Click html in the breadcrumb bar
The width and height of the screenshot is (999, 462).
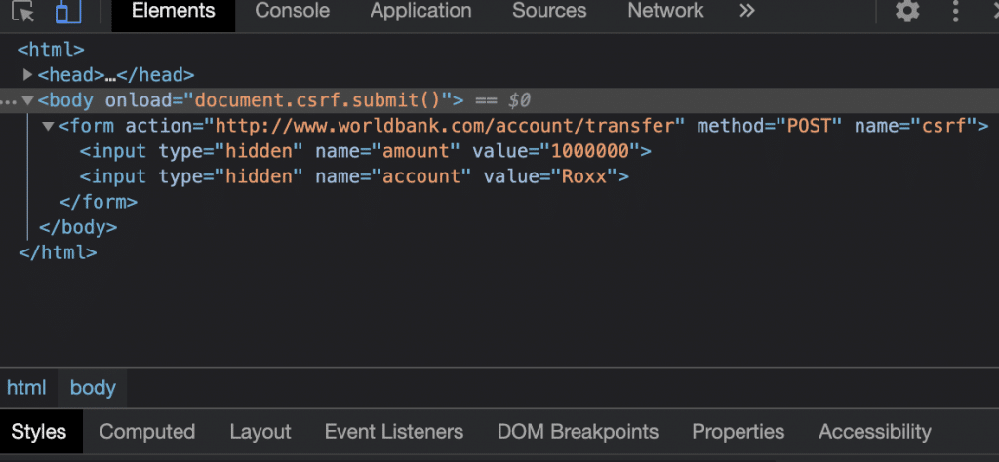pyautogui.click(x=26, y=388)
